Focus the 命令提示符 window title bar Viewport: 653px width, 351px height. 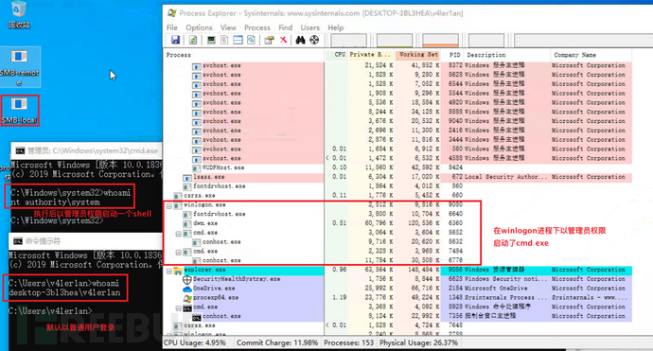pos(85,241)
